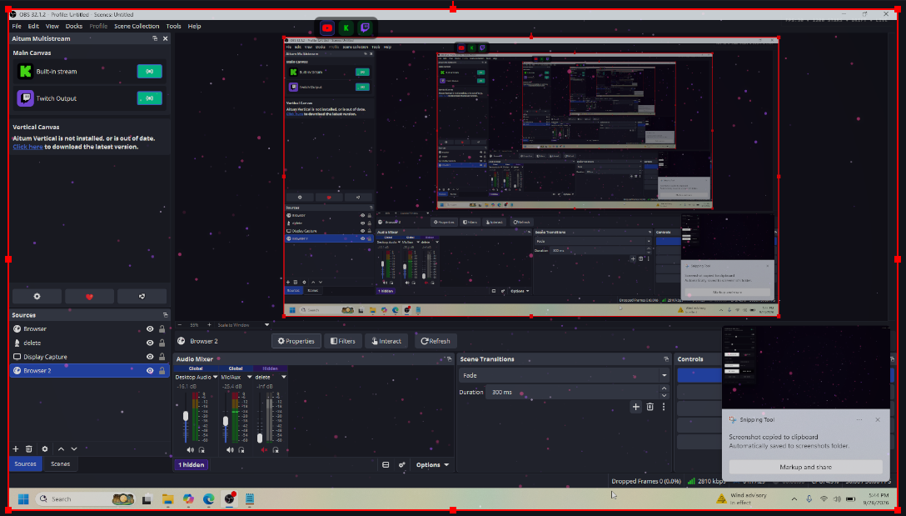Zoom in the preview with the plus icon
This screenshot has width=906, height=516.
coord(209,325)
